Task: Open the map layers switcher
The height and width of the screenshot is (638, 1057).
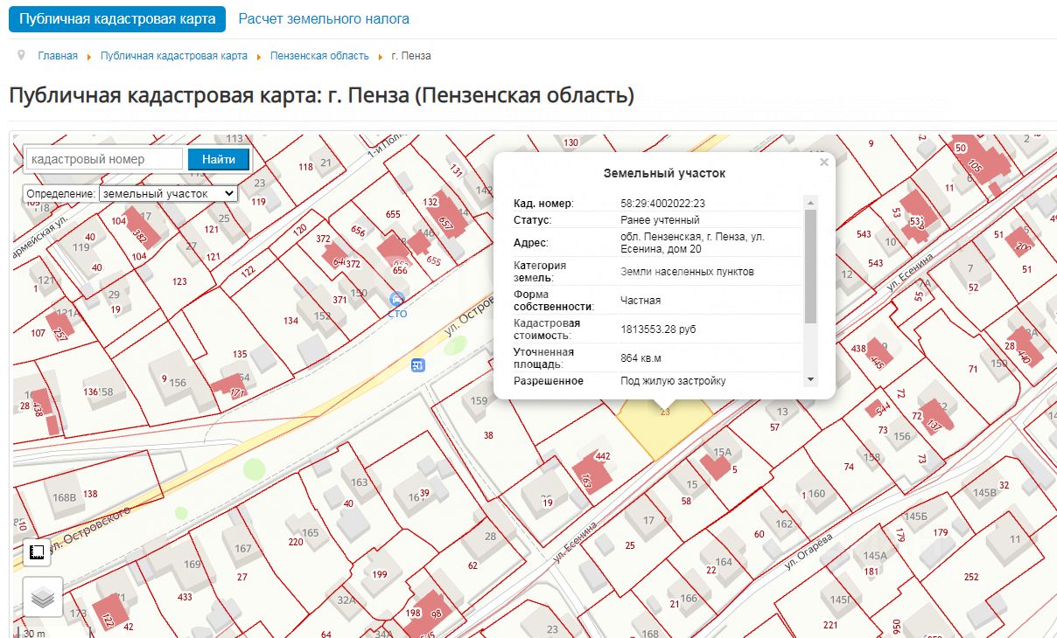Action: click(x=43, y=598)
